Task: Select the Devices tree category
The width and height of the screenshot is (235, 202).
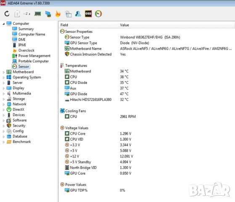Action: (x=19, y=115)
